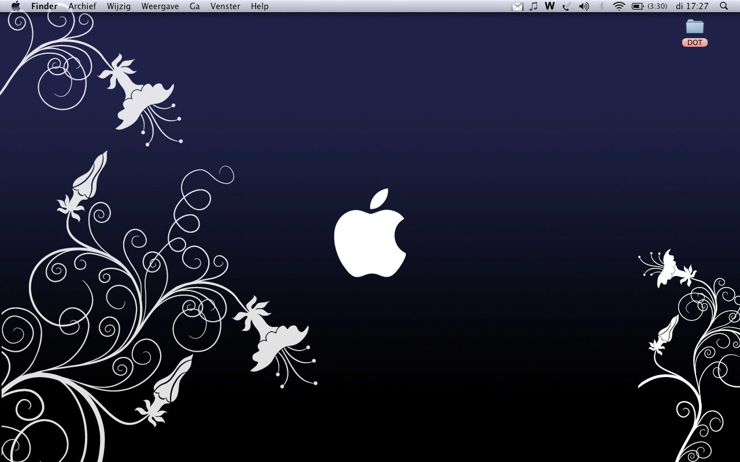Click the W menu bar icon
This screenshot has height=462, width=740.
550,6
